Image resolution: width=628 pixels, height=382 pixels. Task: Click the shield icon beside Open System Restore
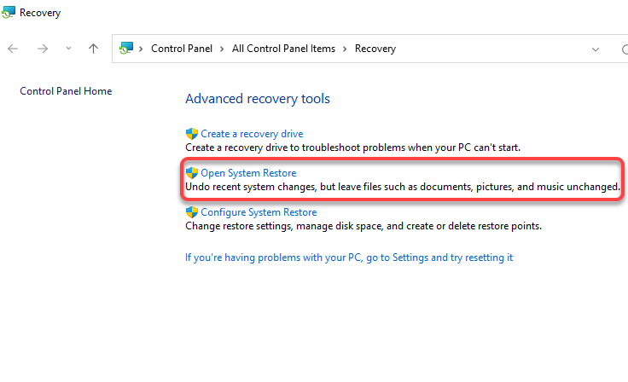(192, 173)
